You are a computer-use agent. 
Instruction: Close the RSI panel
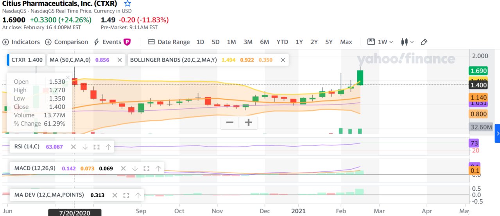point(73,147)
